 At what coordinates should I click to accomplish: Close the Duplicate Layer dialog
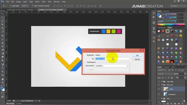142,50
